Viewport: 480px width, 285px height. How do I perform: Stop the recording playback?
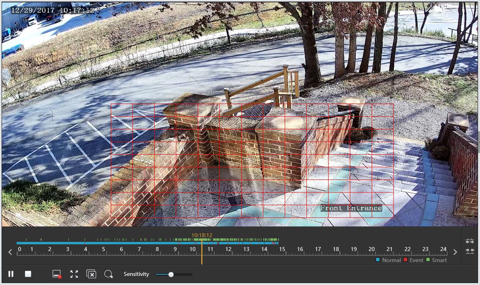click(x=28, y=274)
